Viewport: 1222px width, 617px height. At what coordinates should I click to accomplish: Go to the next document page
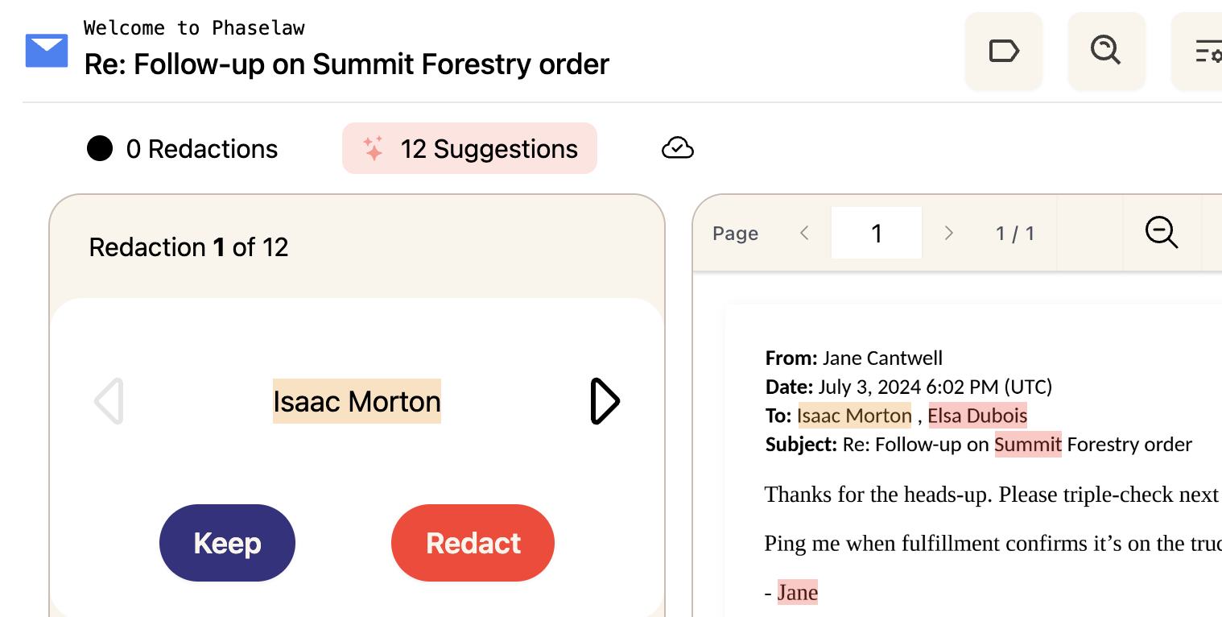point(948,233)
